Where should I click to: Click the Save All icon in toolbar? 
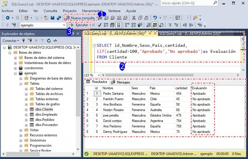pos(59,18)
